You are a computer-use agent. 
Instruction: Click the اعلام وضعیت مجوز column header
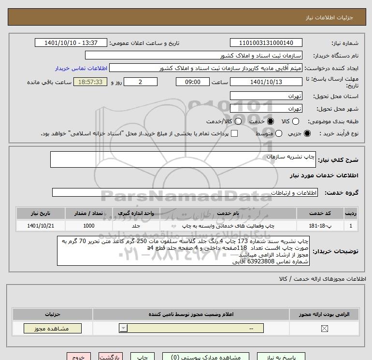pos(191,314)
